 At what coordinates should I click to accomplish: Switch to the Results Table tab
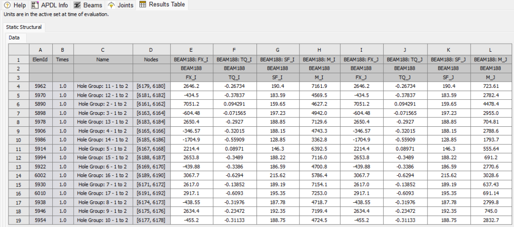pos(162,5)
